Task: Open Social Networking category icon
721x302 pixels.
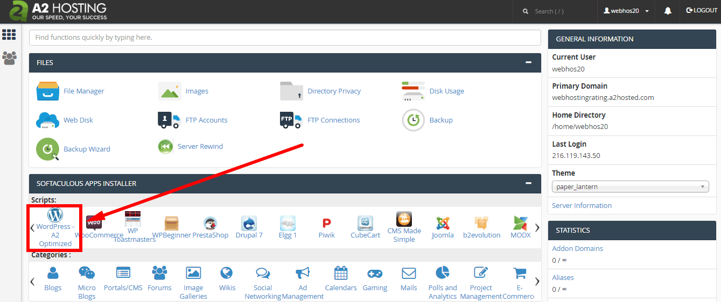Action: click(263, 273)
